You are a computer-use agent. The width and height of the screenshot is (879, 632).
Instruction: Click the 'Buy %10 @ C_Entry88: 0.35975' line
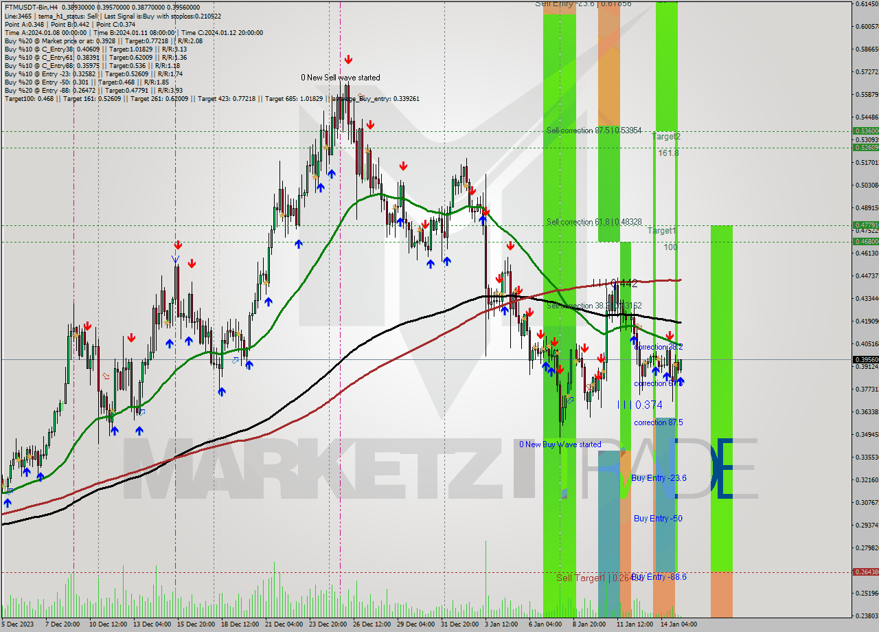click(x=91, y=65)
